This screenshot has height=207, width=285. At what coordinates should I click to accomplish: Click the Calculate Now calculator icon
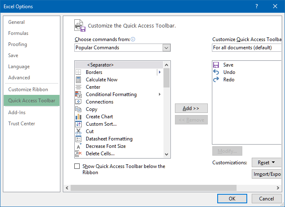point(78,80)
